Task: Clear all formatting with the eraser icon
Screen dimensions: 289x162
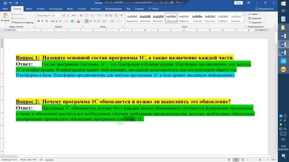Action: coord(81,16)
